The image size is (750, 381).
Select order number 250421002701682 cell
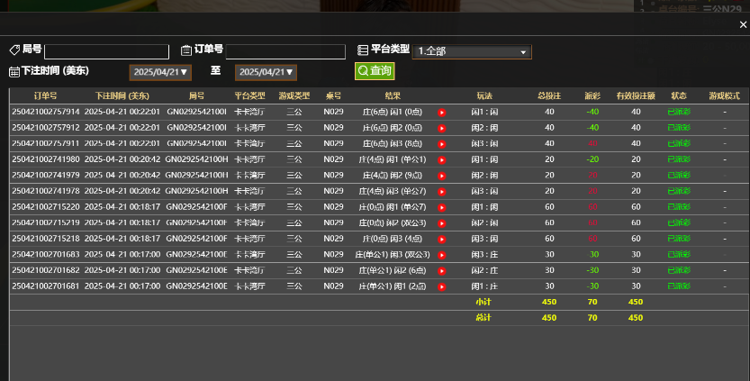[x=45, y=270]
